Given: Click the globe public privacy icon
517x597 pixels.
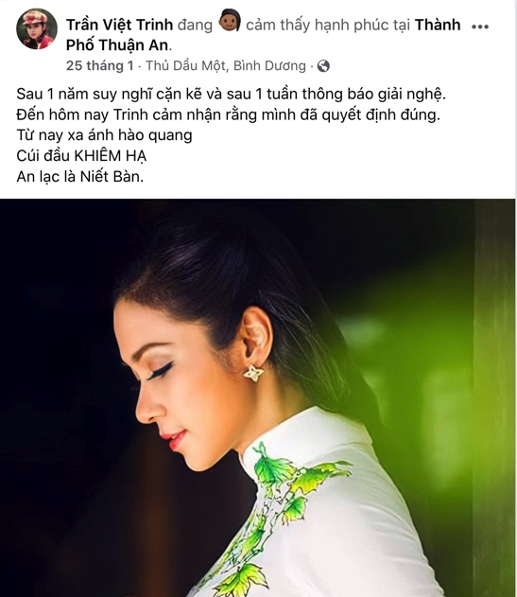Looking at the screenshot, I should [323, 66].
